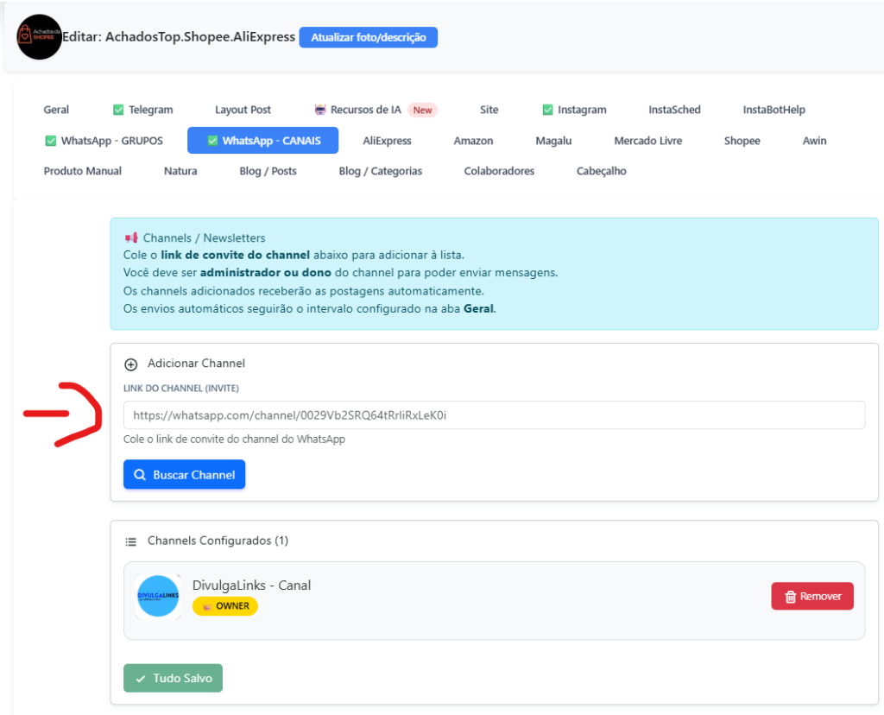Click the robot icon on Recursos de IA

pos(320,110)
